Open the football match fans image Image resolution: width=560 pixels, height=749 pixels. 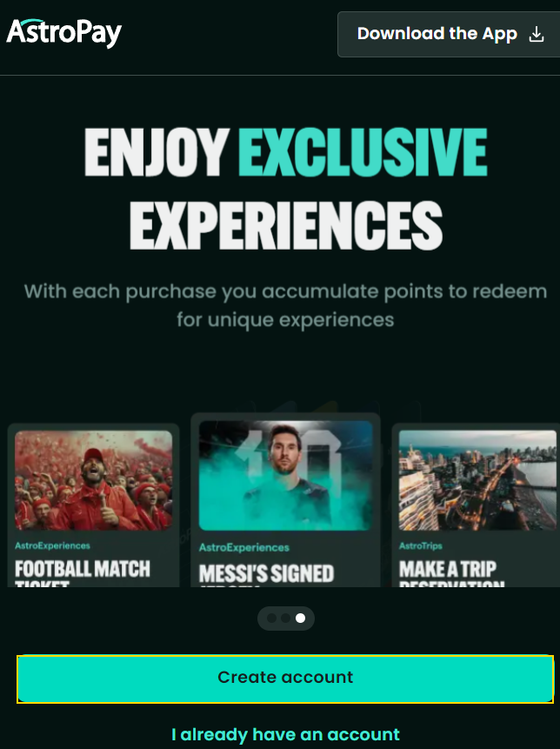point(94,480)
